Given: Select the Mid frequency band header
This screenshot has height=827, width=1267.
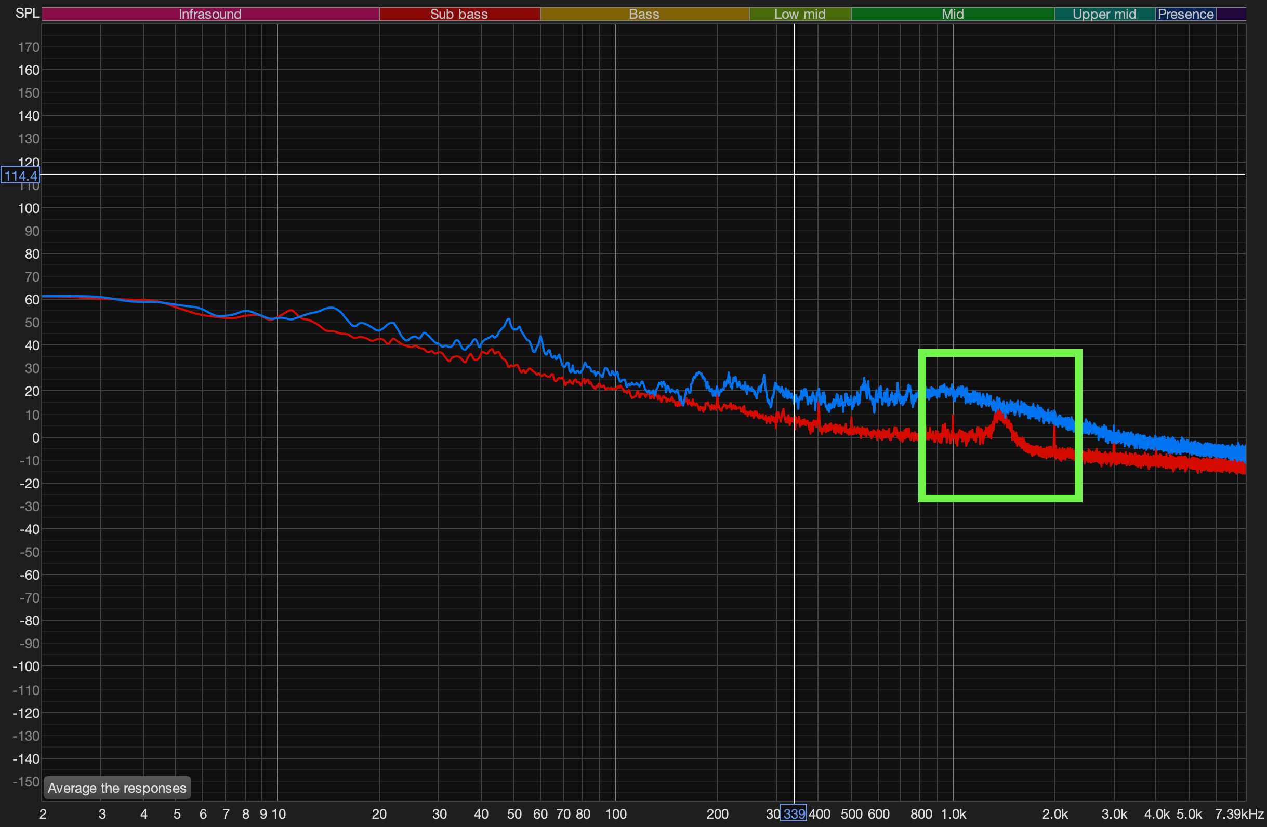Looking at the screenshot, I should pos(953,14).
